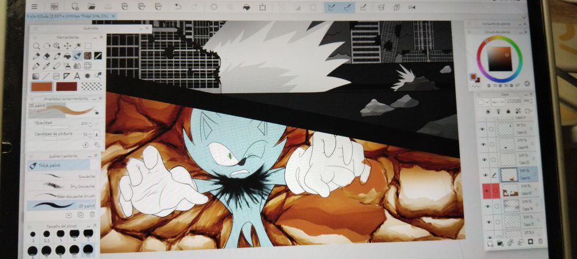
Task: Delete subtool with the trash icon
Action: click(x=92, y=215)
